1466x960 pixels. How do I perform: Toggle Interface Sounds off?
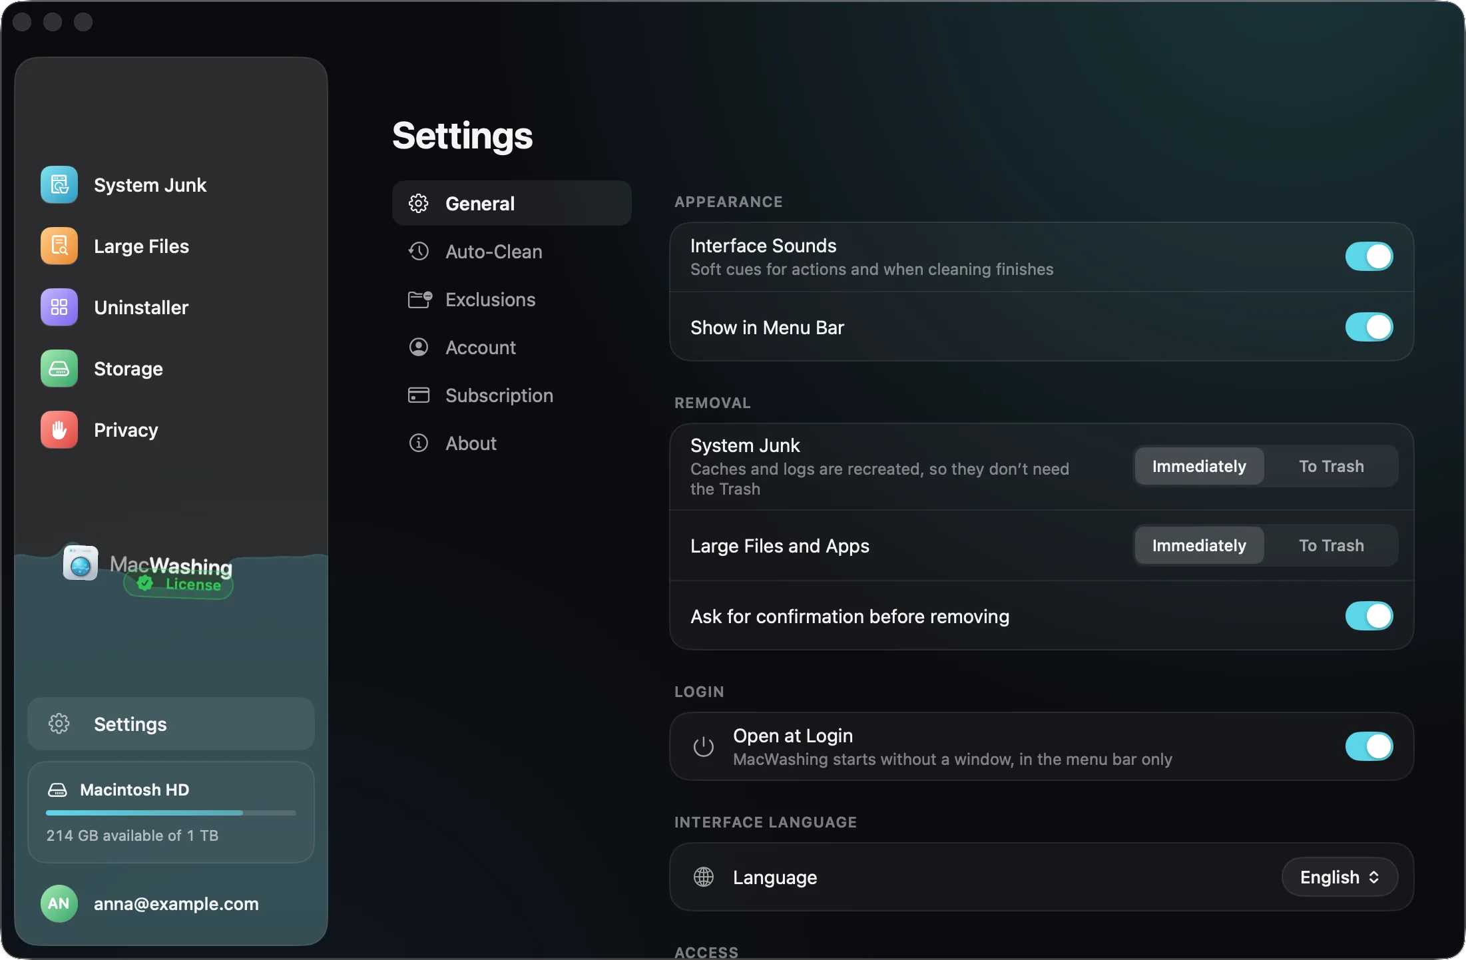click(1369, 256)
